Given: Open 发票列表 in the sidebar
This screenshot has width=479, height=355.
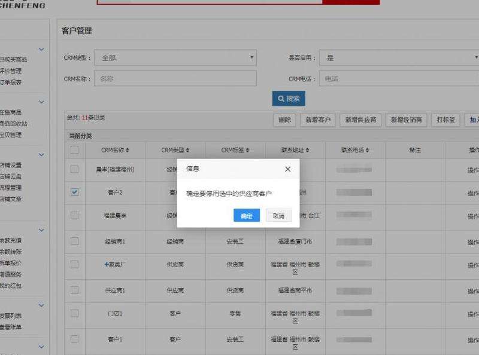Looking at the screenshot, I should 11,316.
